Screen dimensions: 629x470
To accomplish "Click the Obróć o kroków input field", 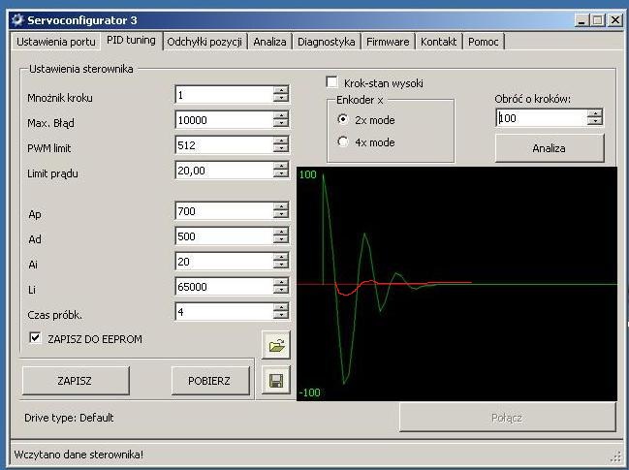I will 542,118.
